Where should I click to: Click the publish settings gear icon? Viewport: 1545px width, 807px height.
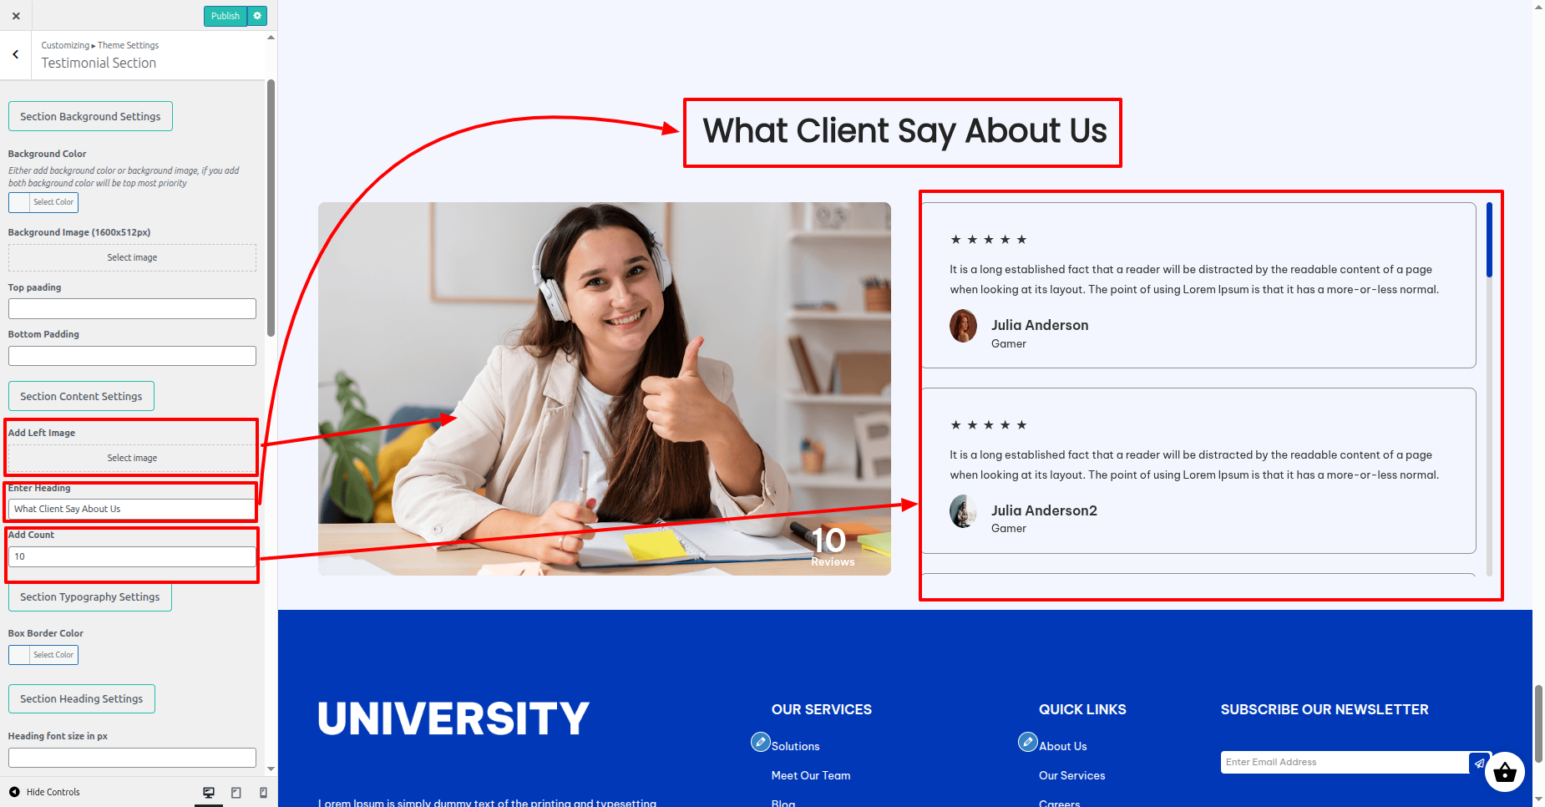(257, 16)
